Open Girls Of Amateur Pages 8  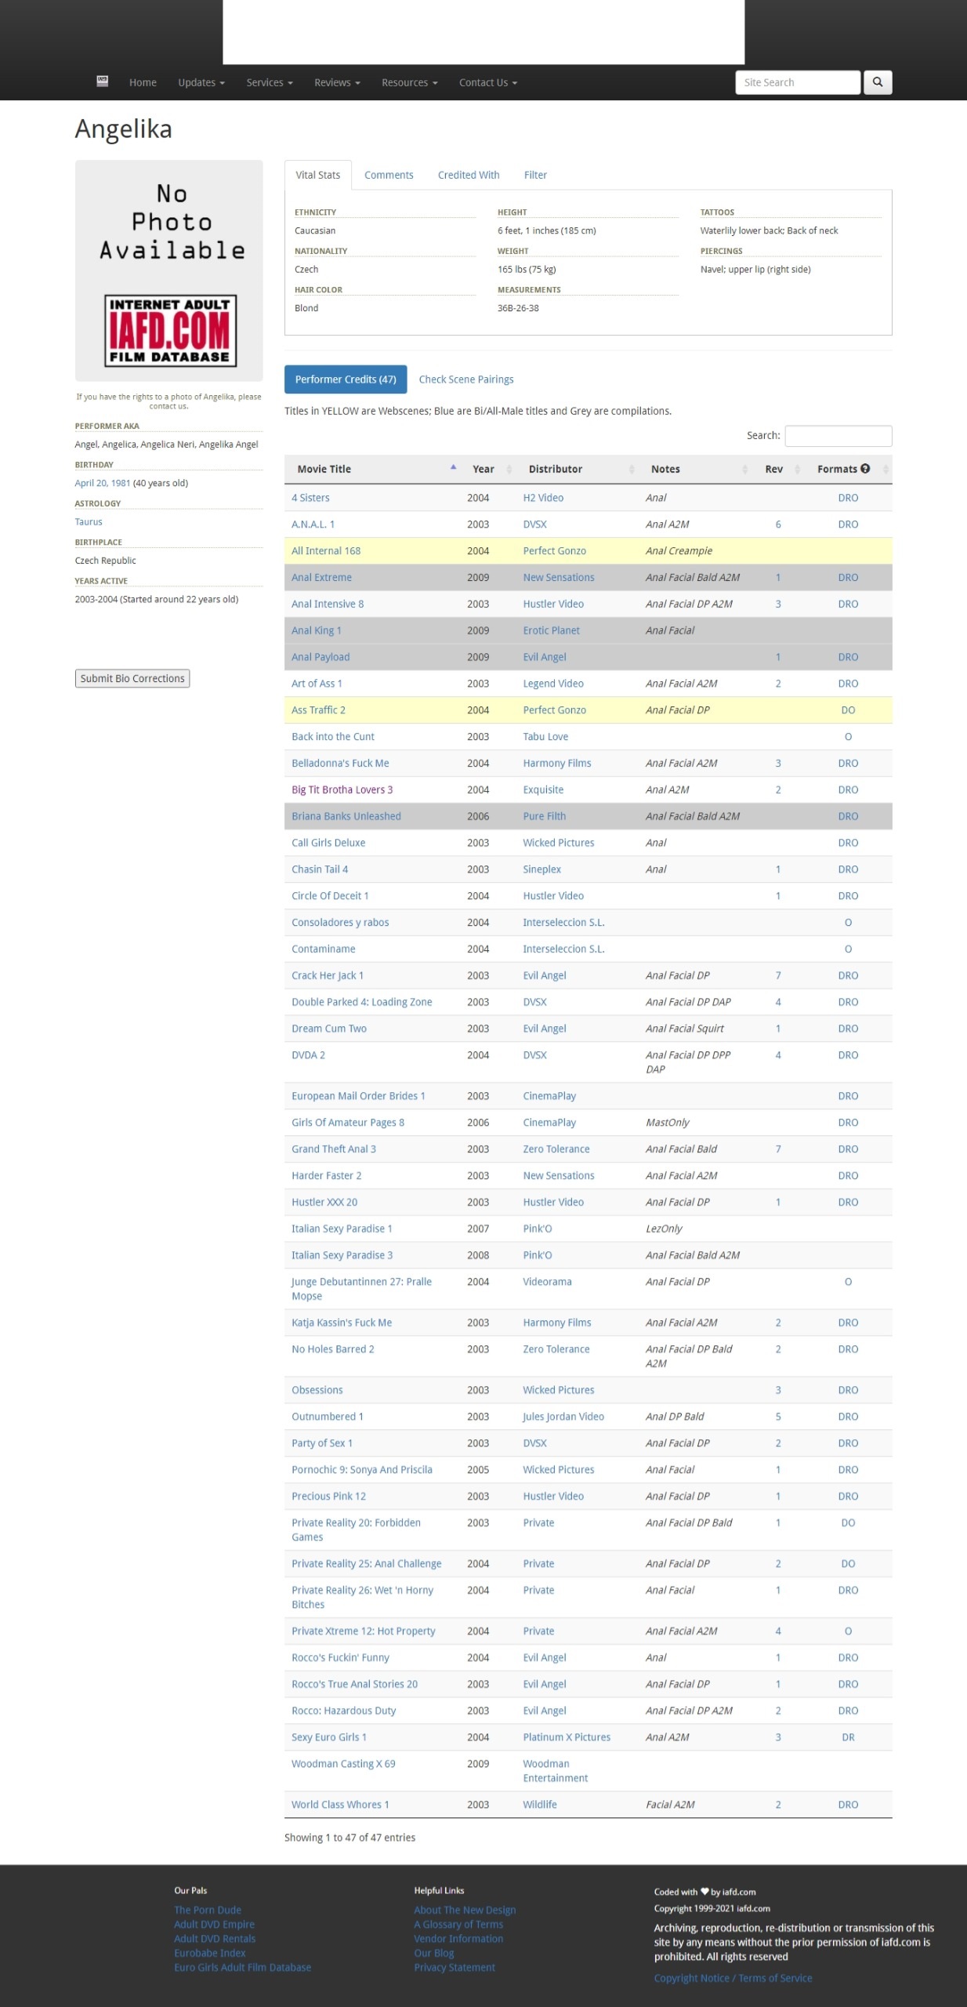(x=348, y=1123)
